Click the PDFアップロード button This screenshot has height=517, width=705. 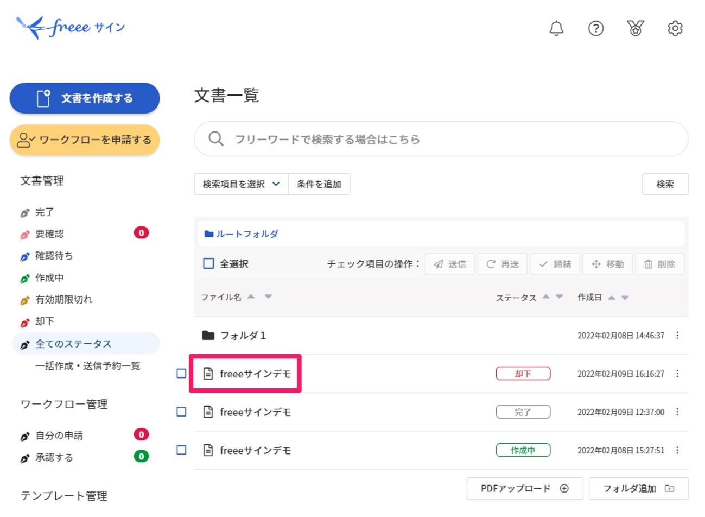[525, 489]
